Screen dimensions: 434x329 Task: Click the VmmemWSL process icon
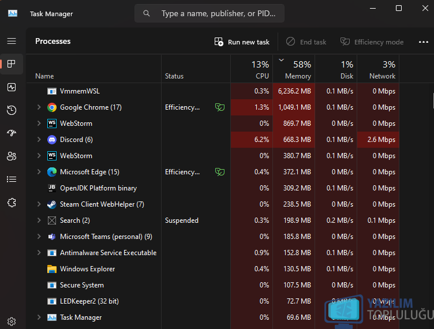click(x=52, y=91)
